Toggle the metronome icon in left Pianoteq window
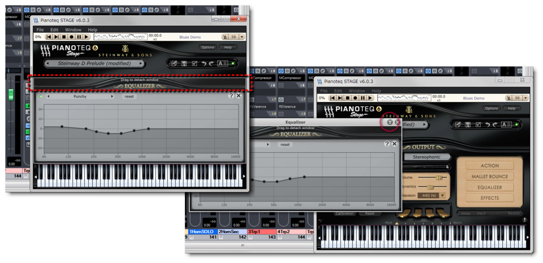The image size is (543, 263). (225, 37)
